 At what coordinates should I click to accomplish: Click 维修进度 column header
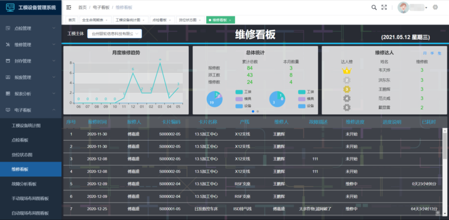pos(355,122)
